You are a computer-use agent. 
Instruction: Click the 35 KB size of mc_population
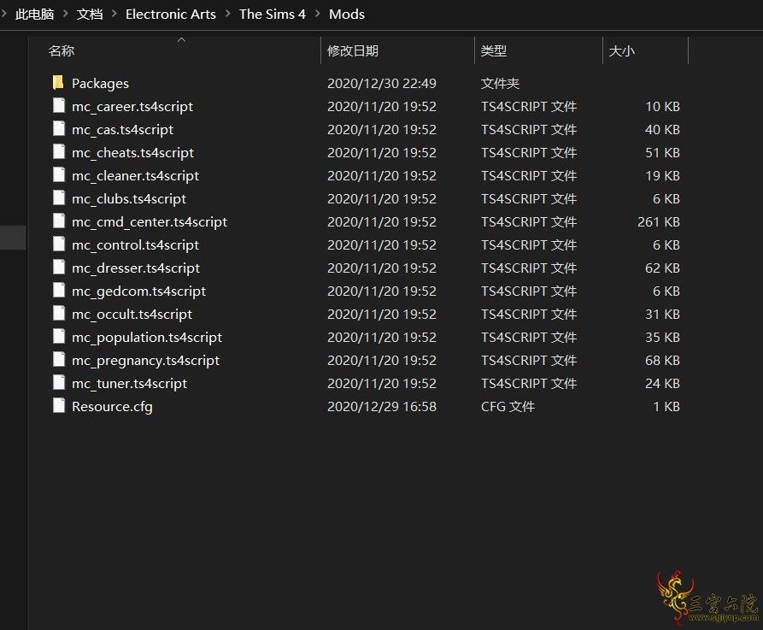point(663,337)
